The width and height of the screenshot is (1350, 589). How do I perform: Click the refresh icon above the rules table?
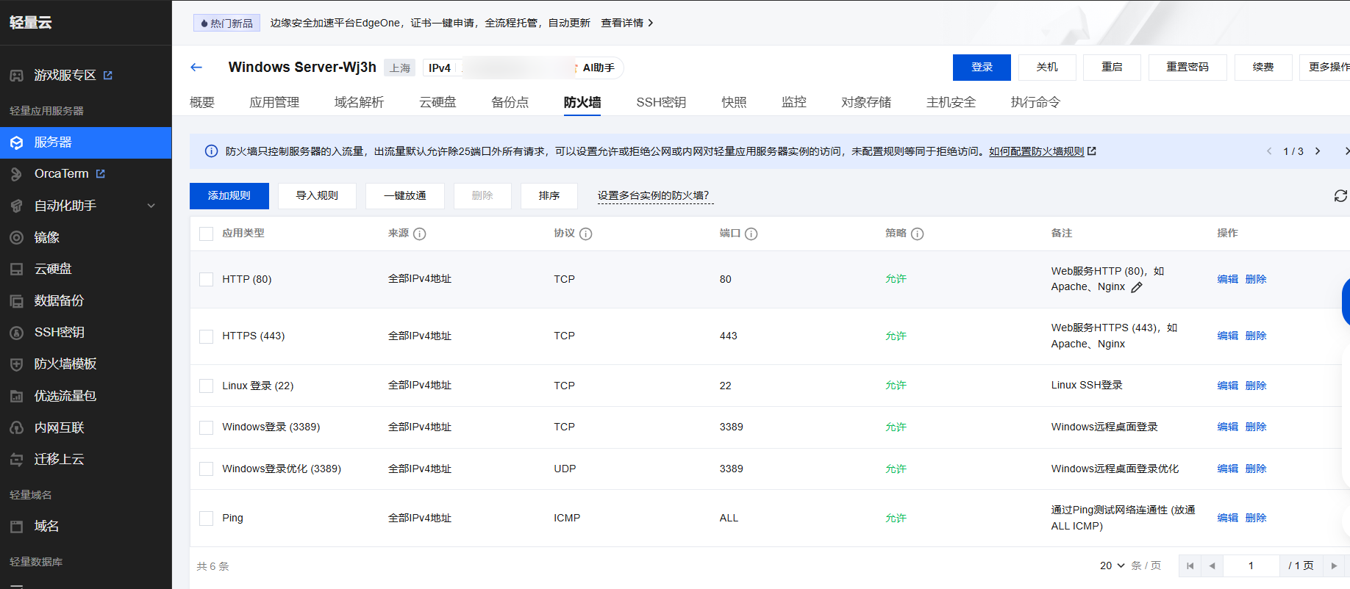pyautogui.click(x=1340, y=196)
